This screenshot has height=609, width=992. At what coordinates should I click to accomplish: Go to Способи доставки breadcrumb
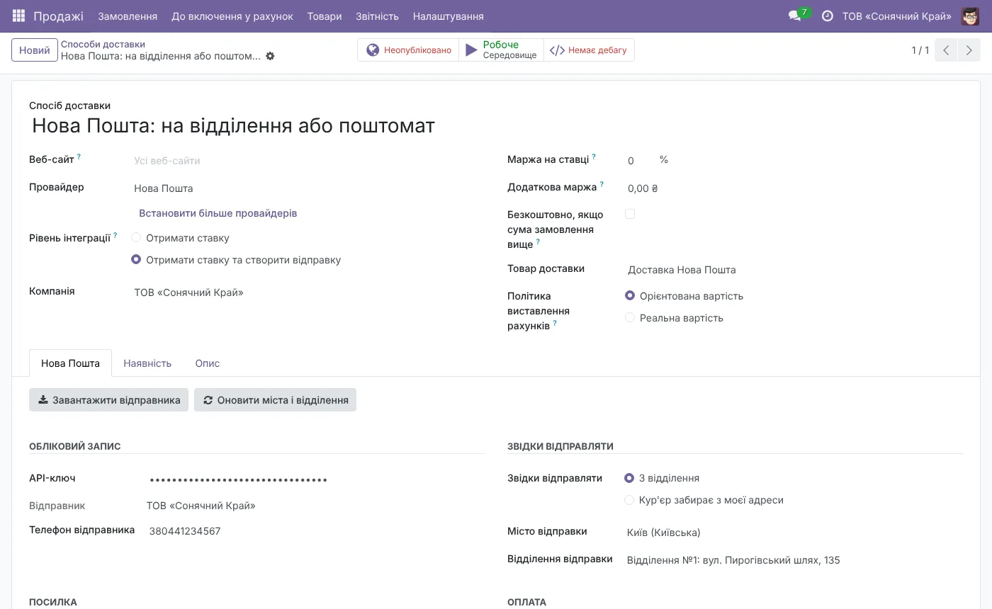[x=103, y=44]
